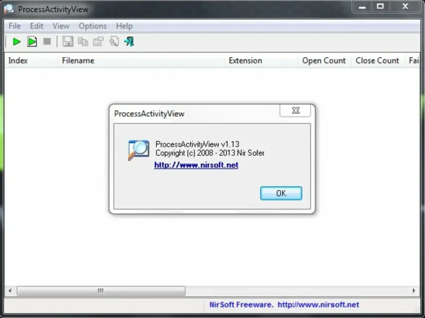This screenshot has height=318, width=425.
Task: Minimize the ProcessActivityView main window
Action: tap(362, 7)
